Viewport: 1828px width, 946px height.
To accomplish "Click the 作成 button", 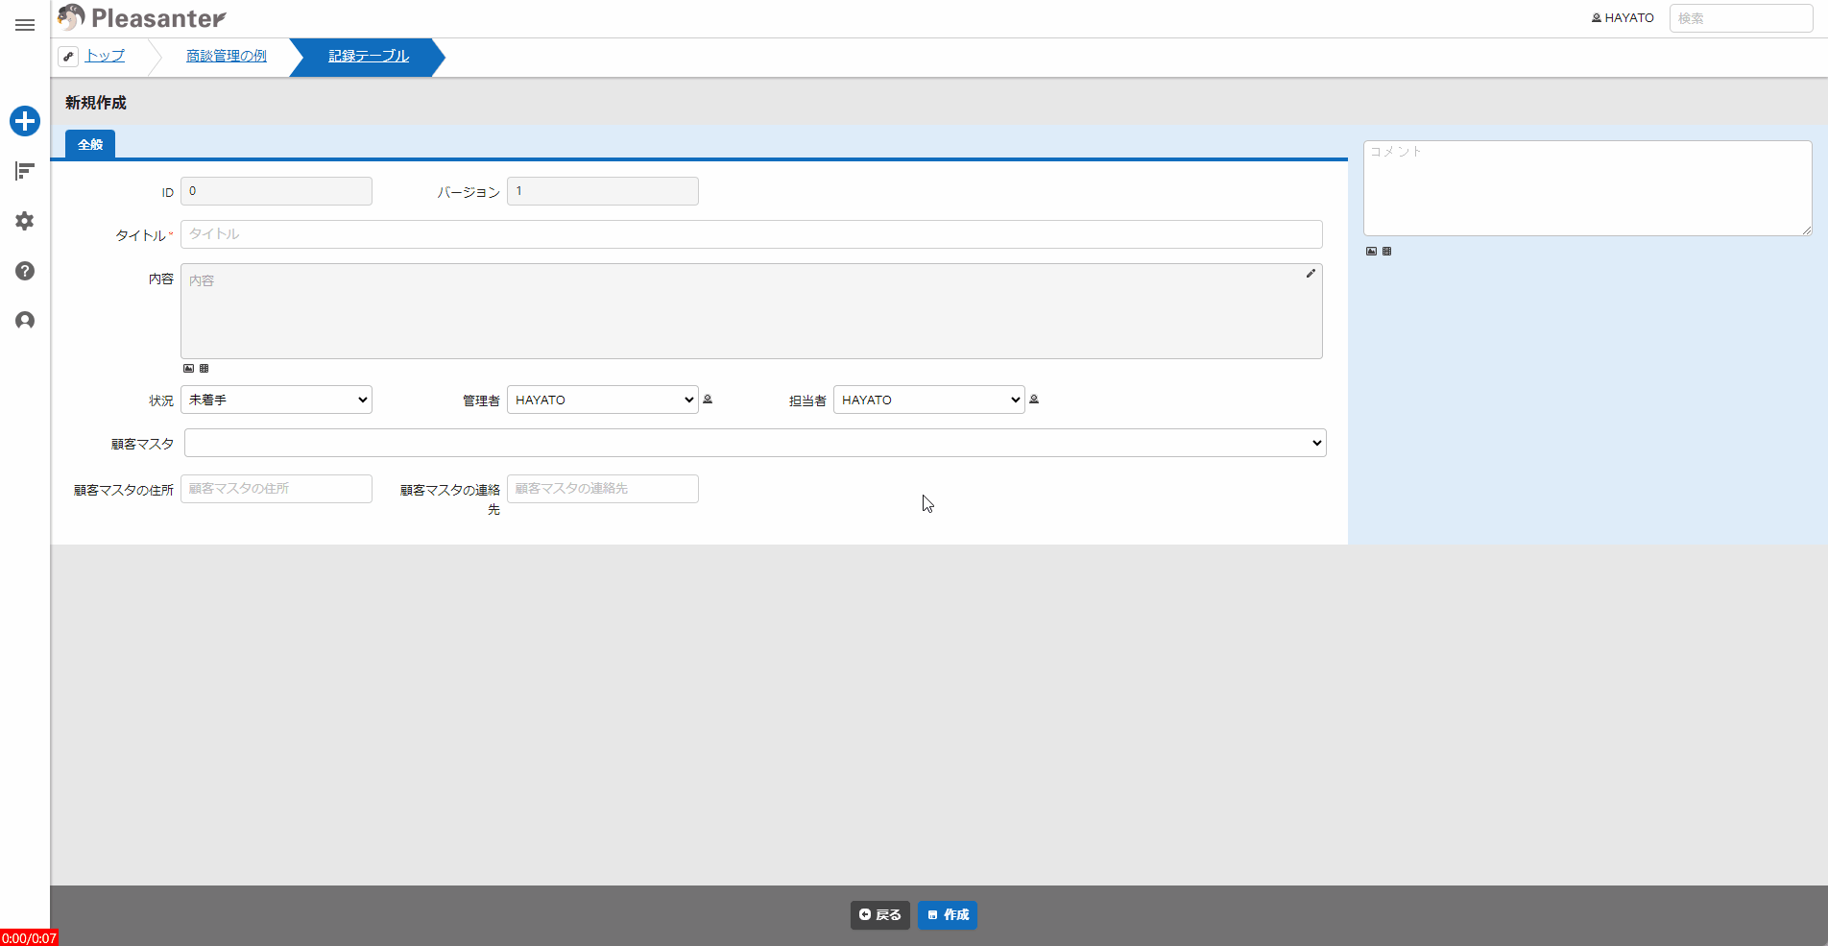I will pos(948,915).
